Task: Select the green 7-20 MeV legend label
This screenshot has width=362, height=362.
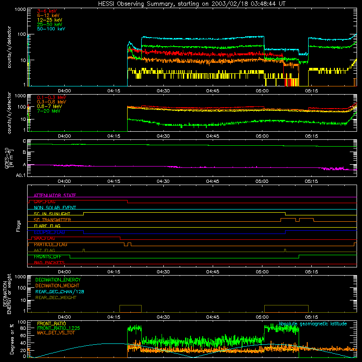Action: [48, 111]
